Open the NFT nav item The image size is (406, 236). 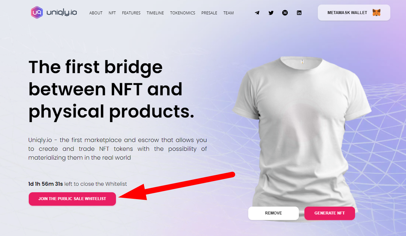(x=112, y=13)
